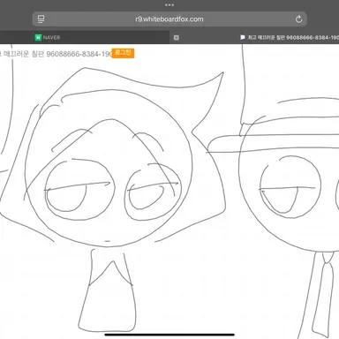Tap the whiteboard title text 96088666-8384
The height and width of the screenshot is (339, 339).
click(x=56, y=54)
